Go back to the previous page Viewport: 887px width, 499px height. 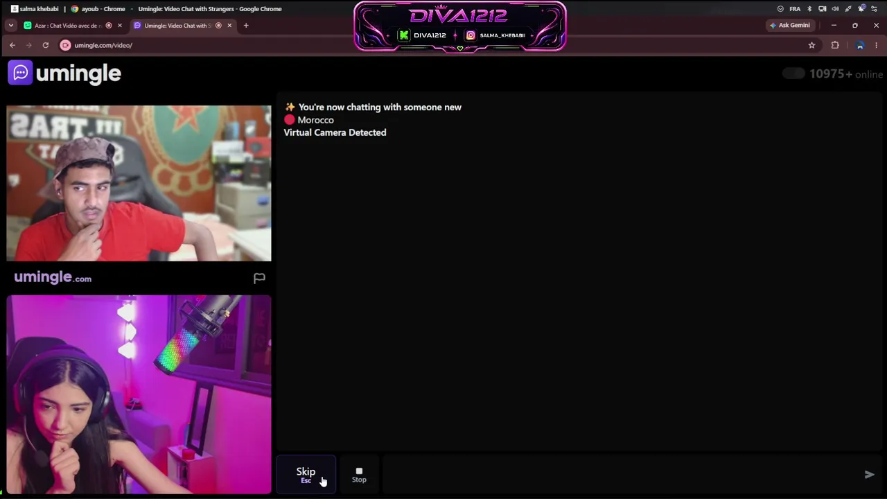point(12,45)
